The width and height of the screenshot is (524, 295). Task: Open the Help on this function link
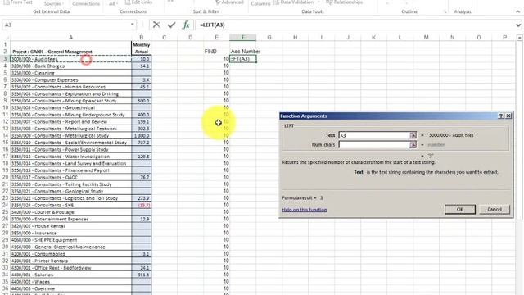[305, 210]
